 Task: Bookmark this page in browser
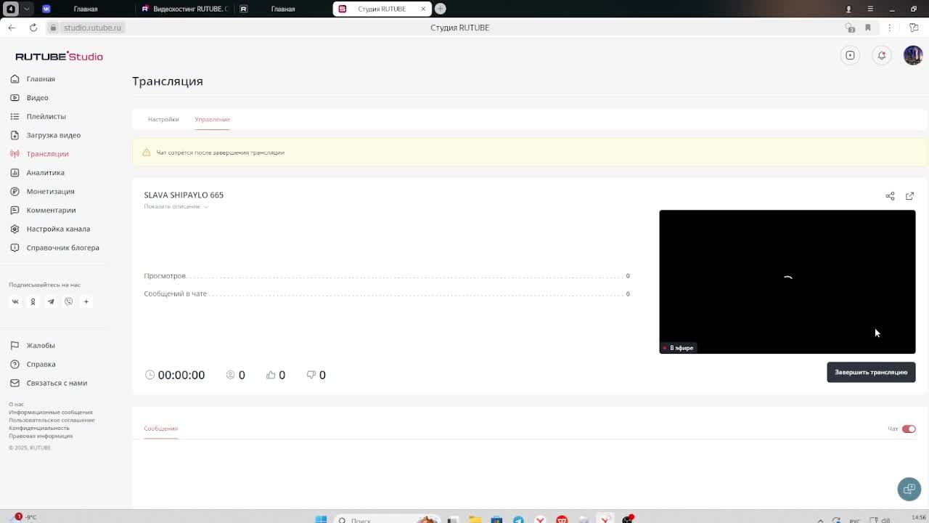click(868, 28)
